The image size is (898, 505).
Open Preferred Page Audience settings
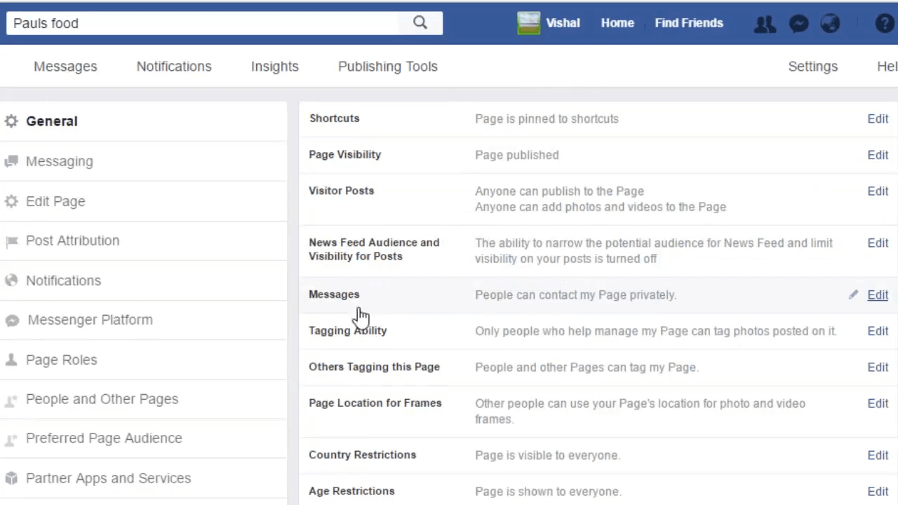coord(104,438)
